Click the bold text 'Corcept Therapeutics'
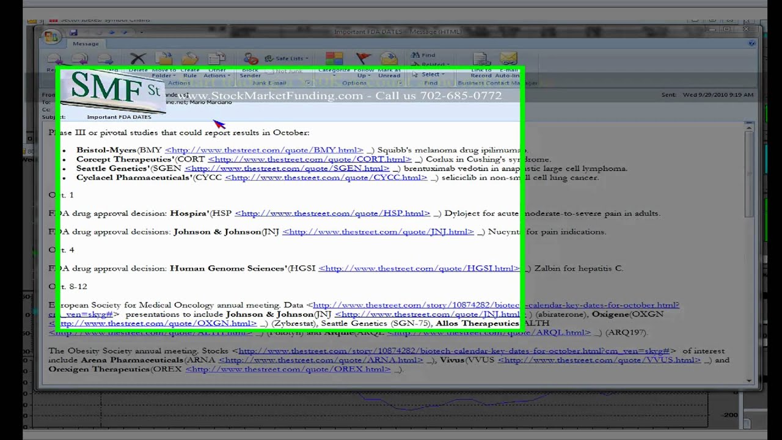 click(125, 159)
